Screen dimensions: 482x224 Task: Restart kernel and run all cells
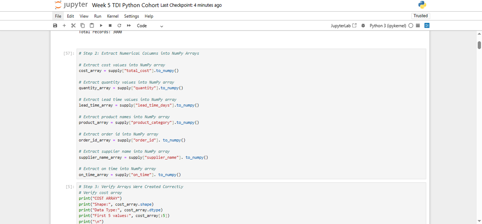[x=129, y=26]
